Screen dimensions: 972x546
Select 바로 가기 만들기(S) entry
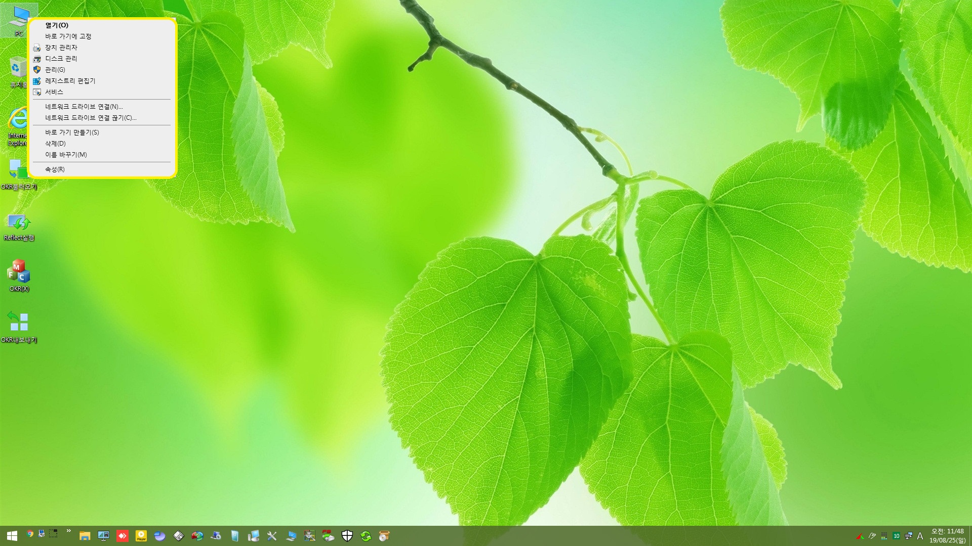pos(102,132)
